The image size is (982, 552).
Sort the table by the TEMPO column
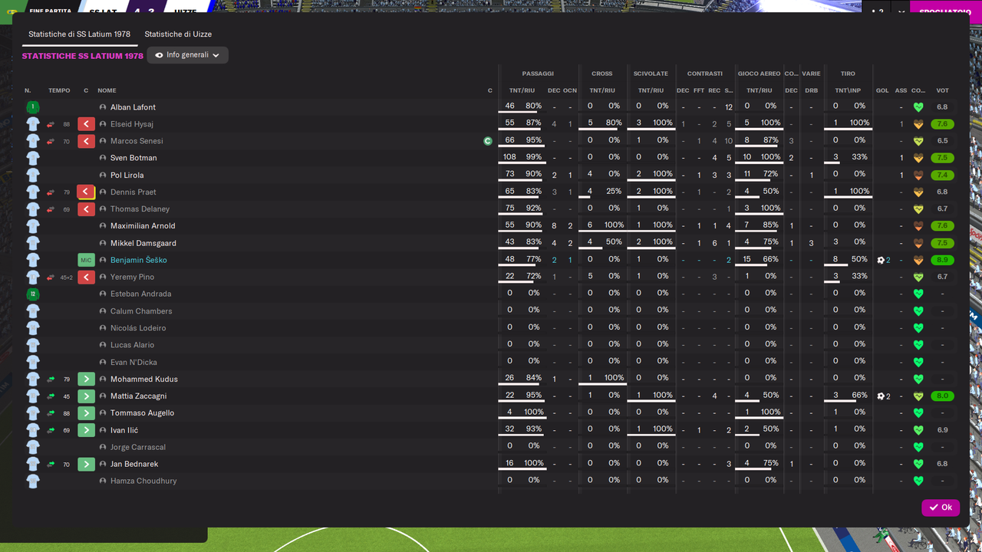tap(59, 90)
